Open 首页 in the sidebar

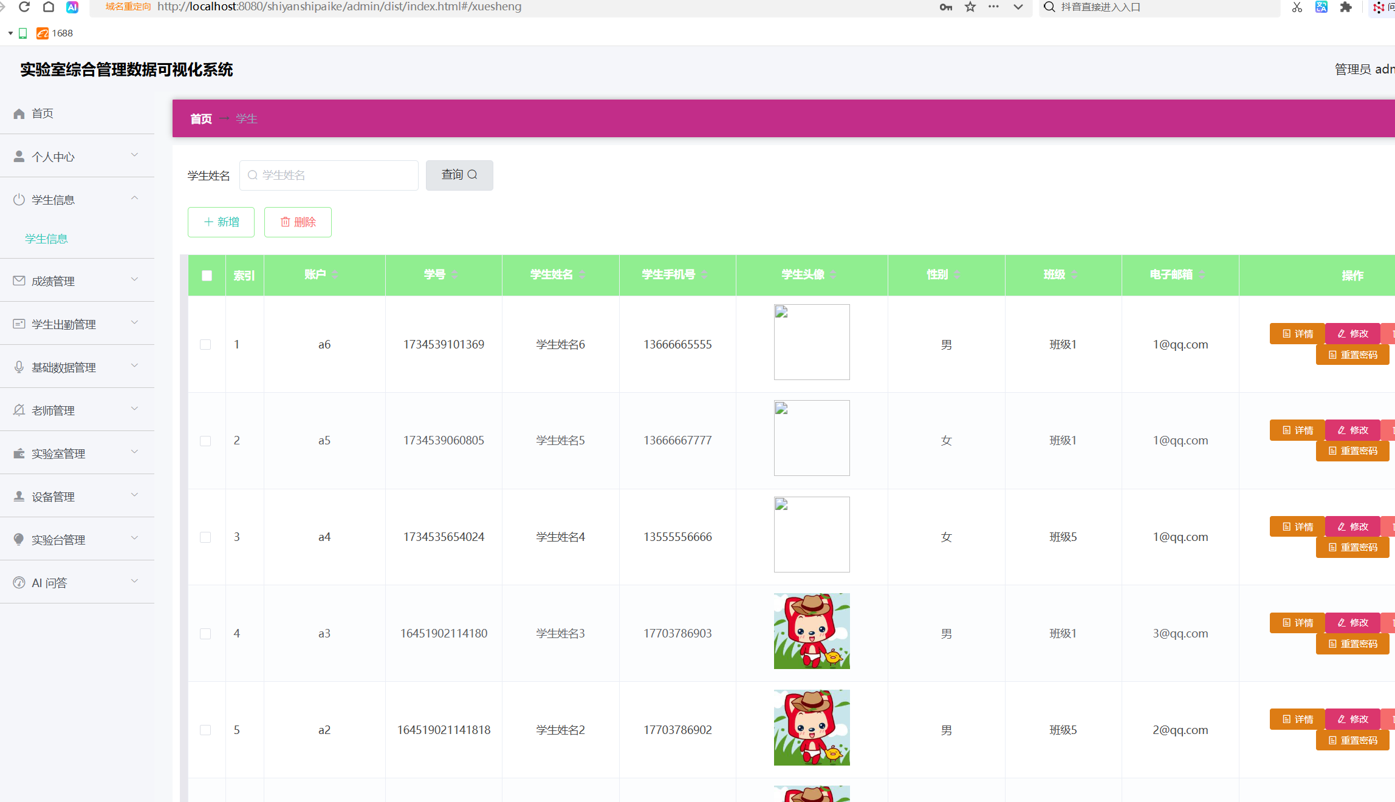(x=43, y=114)
